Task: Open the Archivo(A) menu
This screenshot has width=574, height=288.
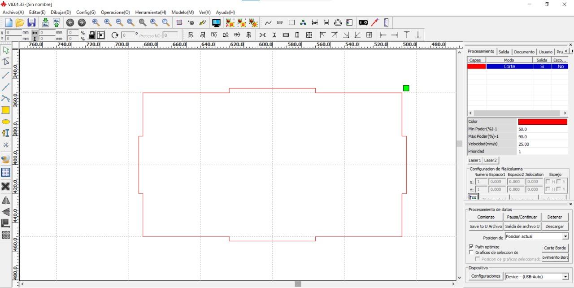Action: 13,12
